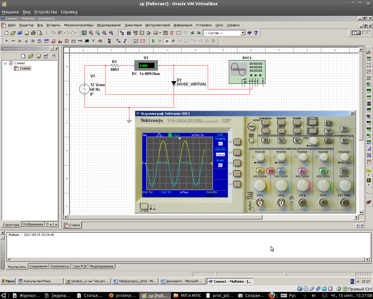Image resolution: width=373 pixels, height=299 pixels.
Task: Open the Моделирование menu
Action: 109,25
